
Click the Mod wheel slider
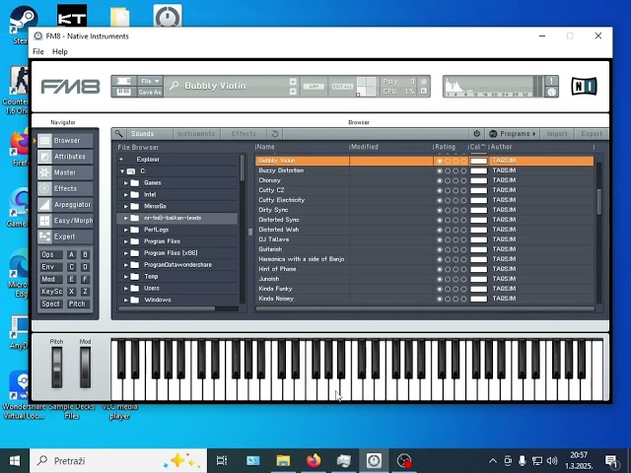coord(85,368)
